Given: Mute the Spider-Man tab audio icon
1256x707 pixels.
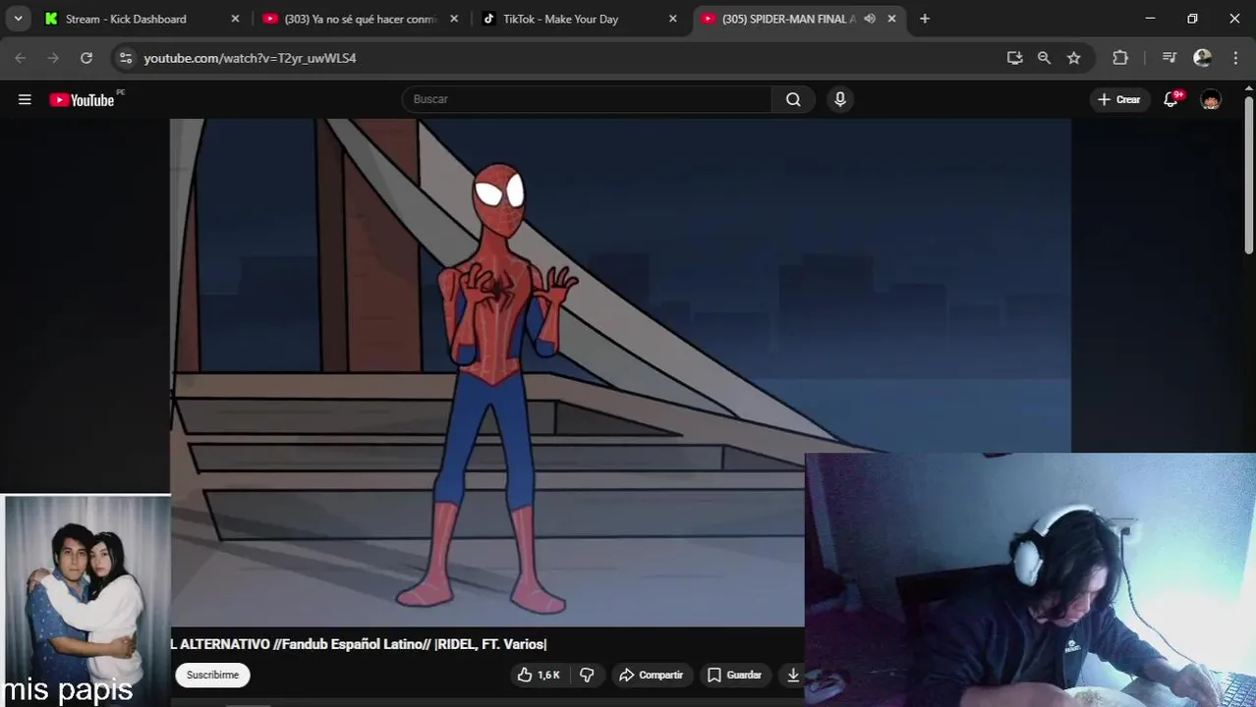Looking at the screenshot, I should 870,19.
